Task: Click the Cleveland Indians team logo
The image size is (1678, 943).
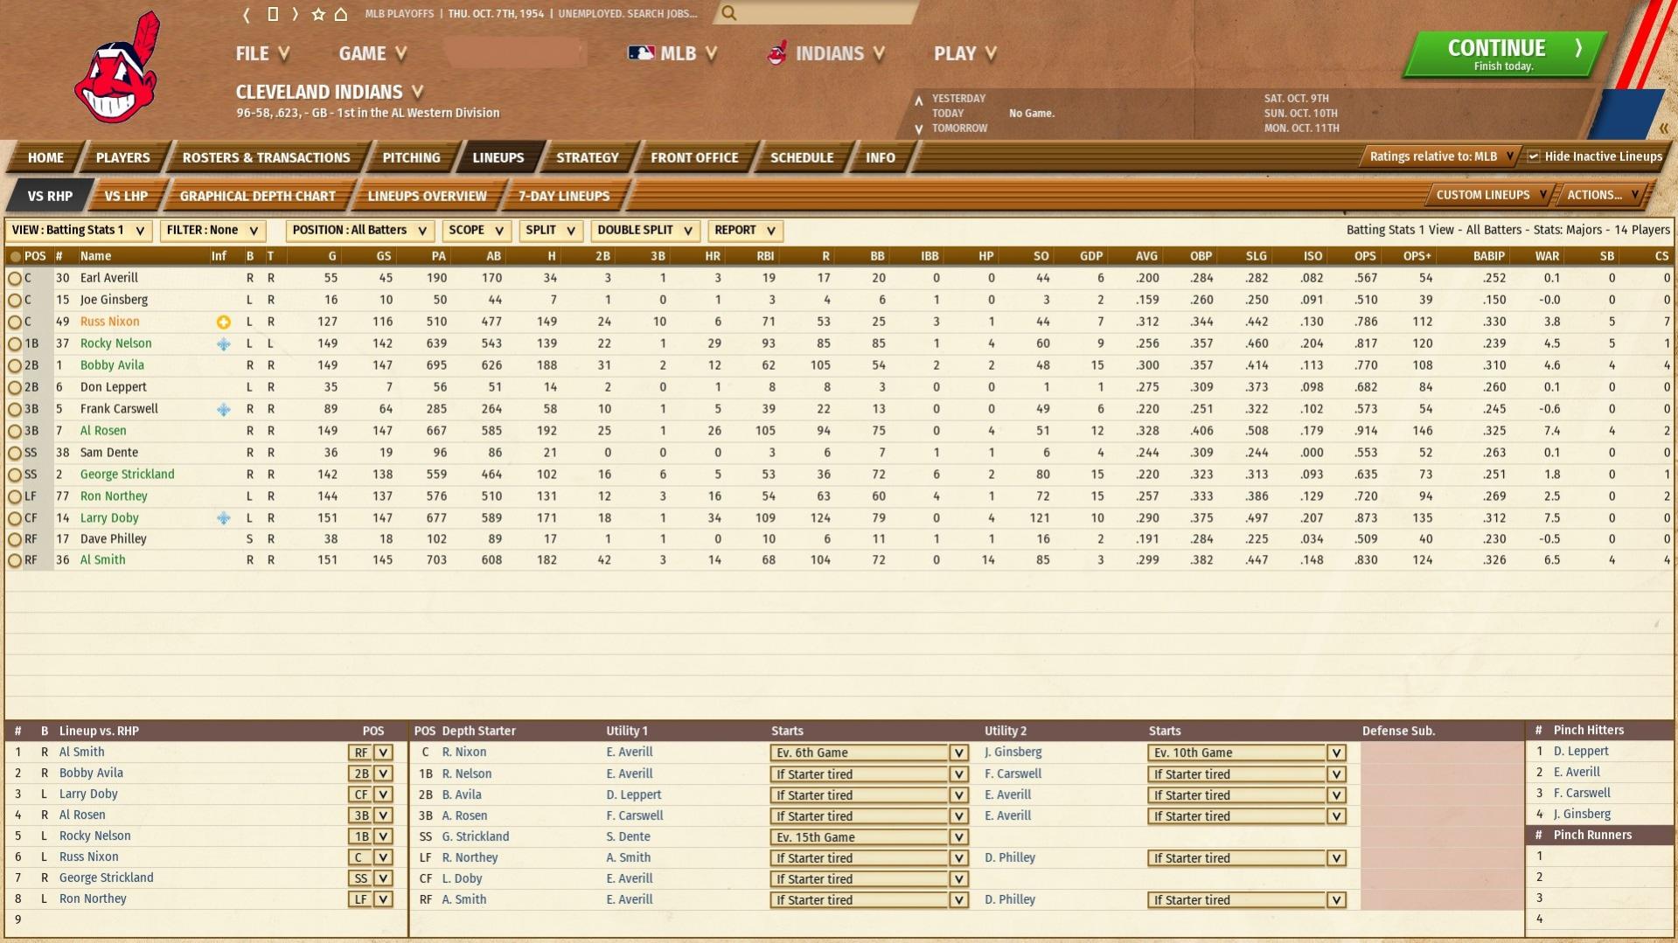Action: [x=117, y=68]
